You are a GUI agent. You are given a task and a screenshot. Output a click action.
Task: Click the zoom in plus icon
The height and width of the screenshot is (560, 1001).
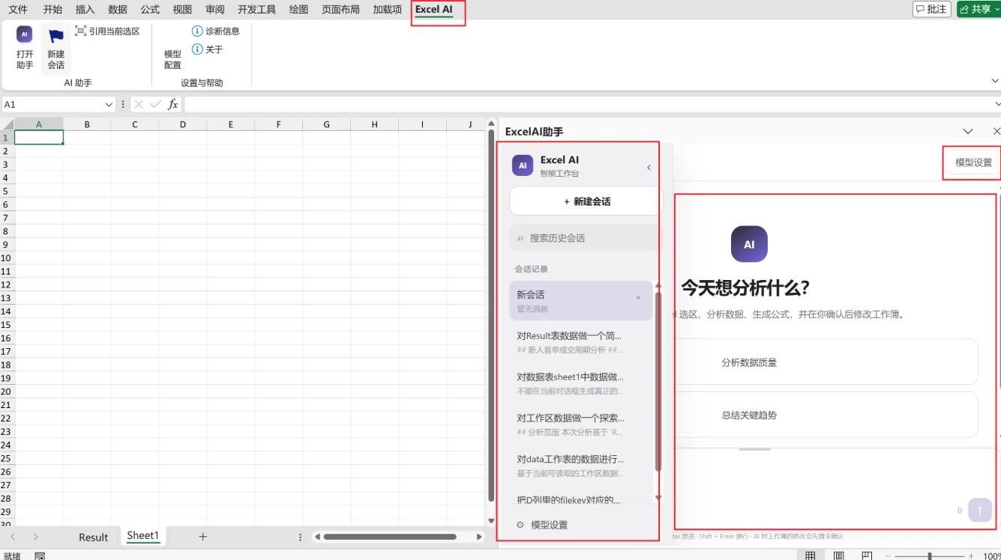click(971, 556)
